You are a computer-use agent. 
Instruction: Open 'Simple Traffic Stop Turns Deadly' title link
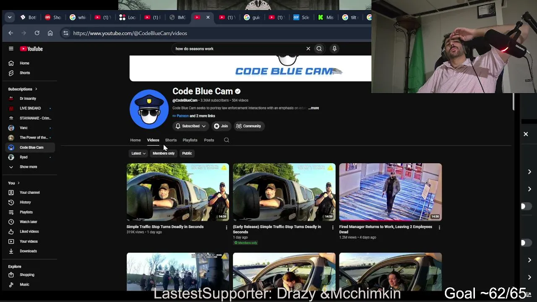pyautogui.click(x=165, y=227)
